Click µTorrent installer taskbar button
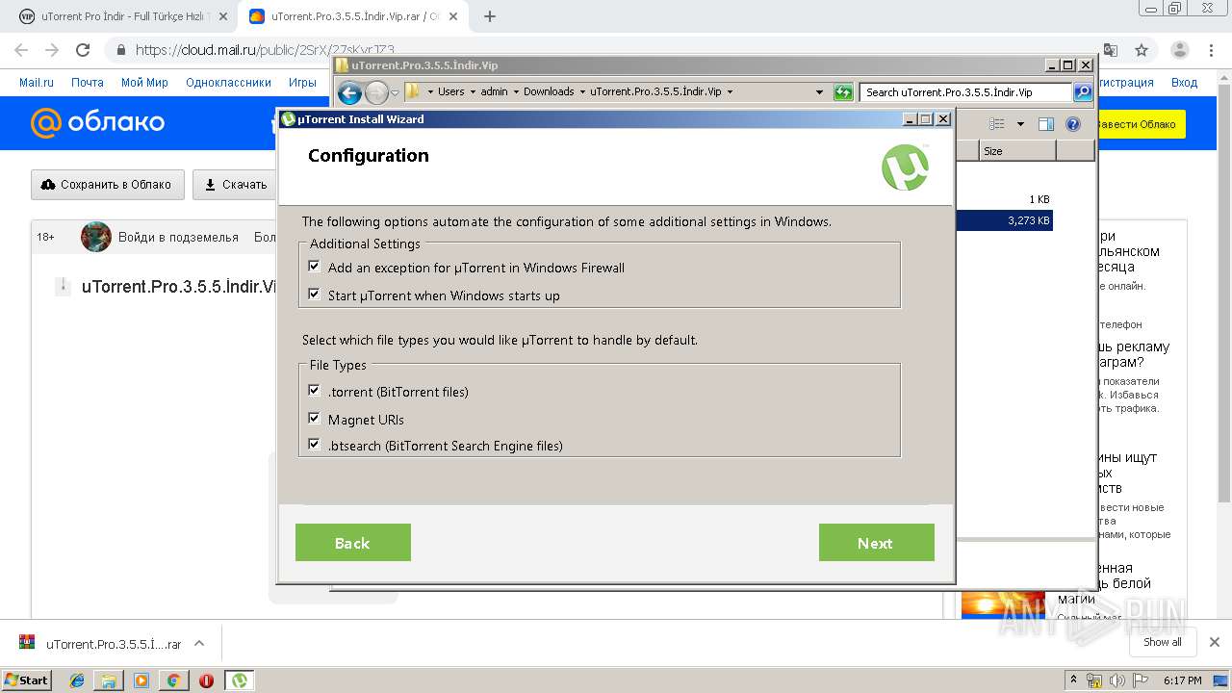Image resolution: width=1232 pixels, height=693 pixels. tap(240, 680)
